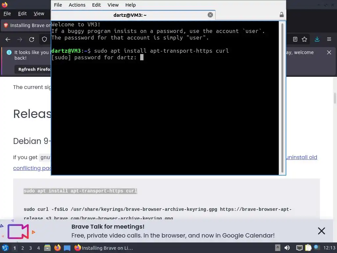Select the dartz@VM3: ~ terminal tab
Screen dimensions: 337x253
[x=133, y=15]
